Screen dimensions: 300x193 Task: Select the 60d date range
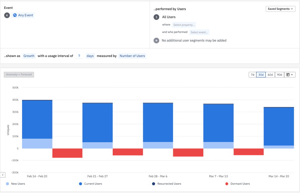pos(270,75)
